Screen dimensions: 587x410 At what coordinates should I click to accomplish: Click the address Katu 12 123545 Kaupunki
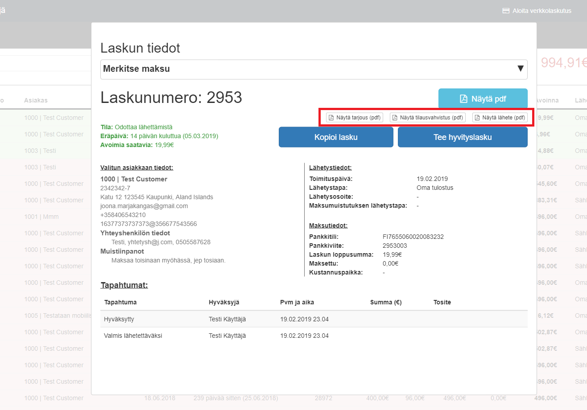(157, 197)
